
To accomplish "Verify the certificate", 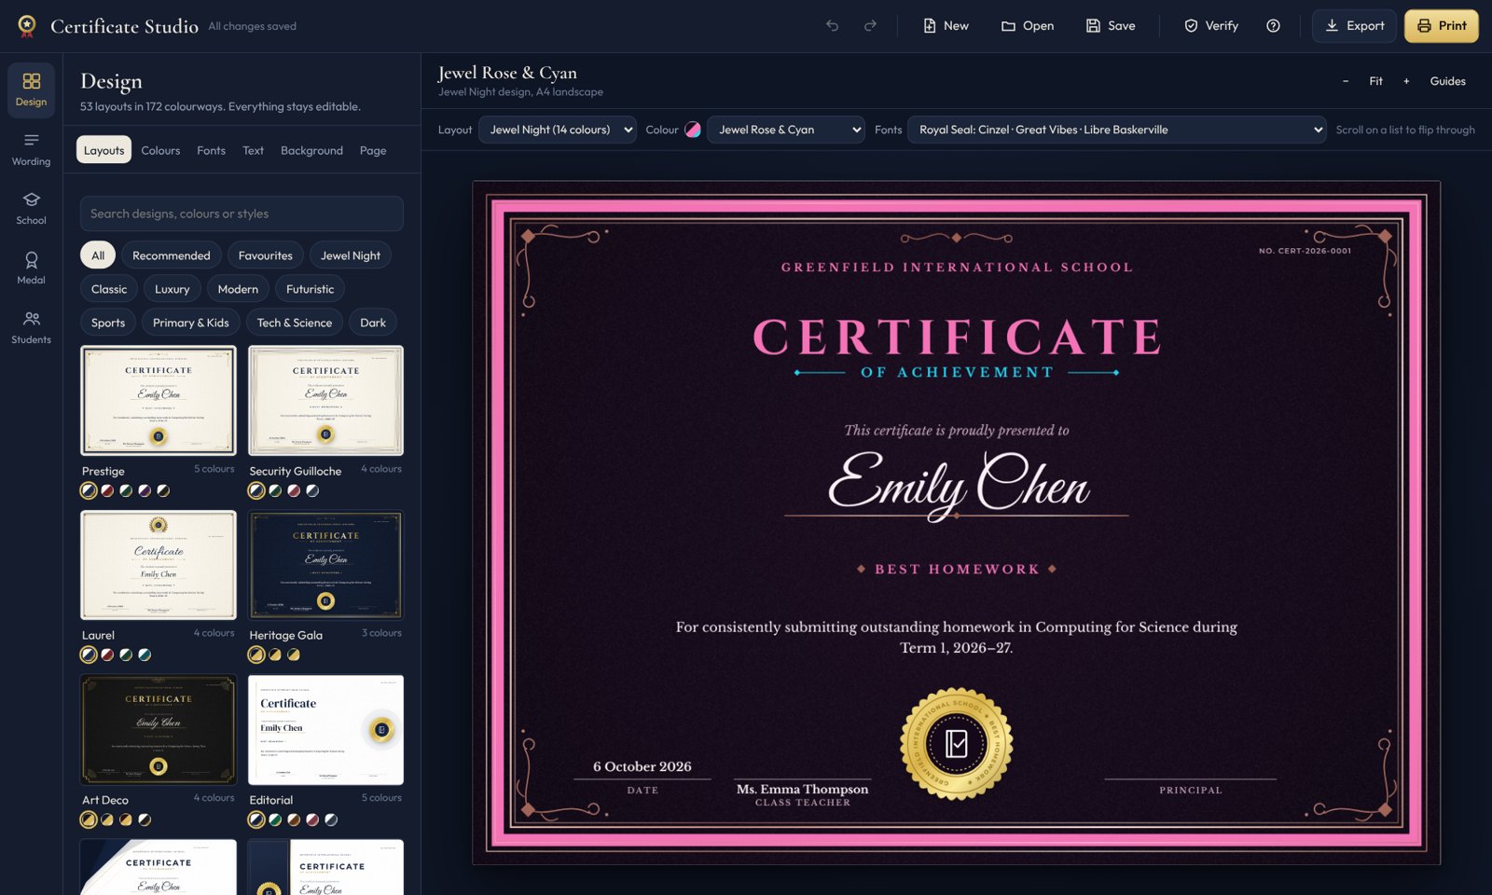I will [1211, 26].
